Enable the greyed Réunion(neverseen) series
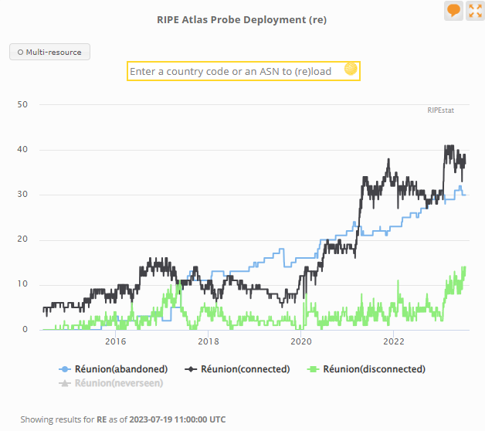This screenshot has width=485, height=431. click(110, 383)
